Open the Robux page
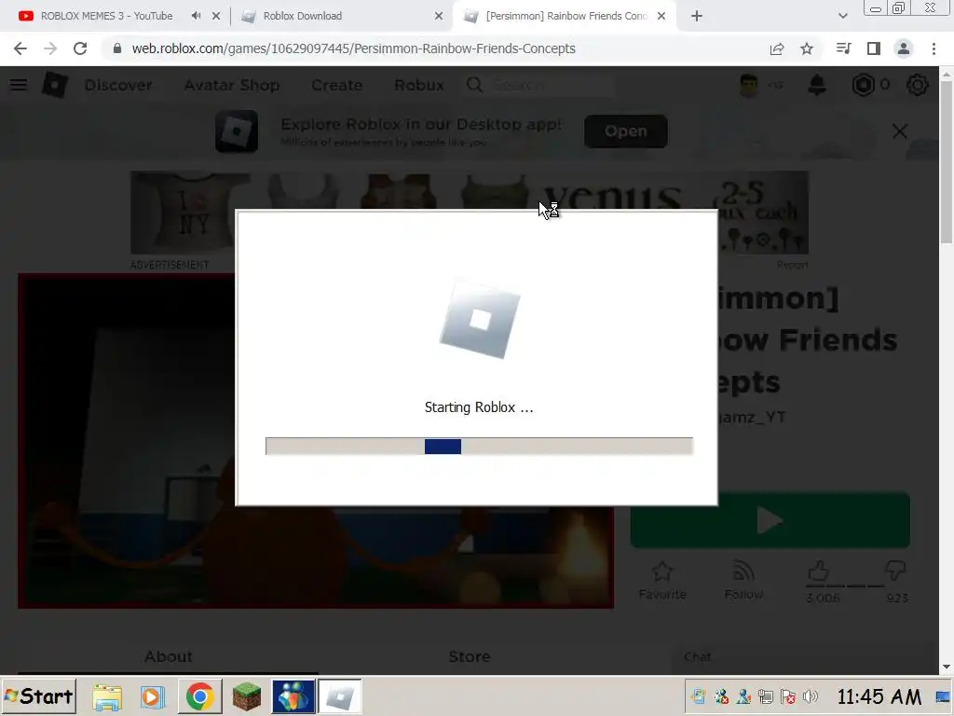 point(418,85)
